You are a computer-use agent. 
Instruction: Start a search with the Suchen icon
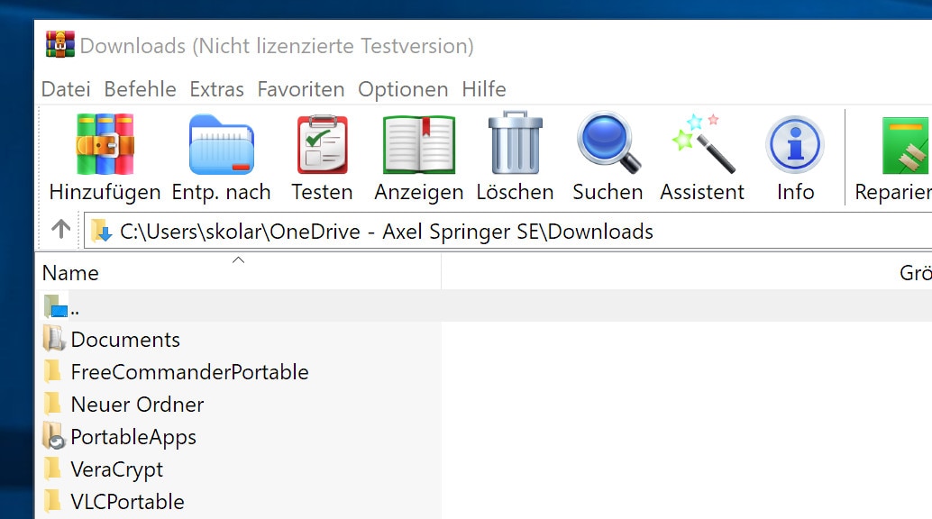point(607,144)
